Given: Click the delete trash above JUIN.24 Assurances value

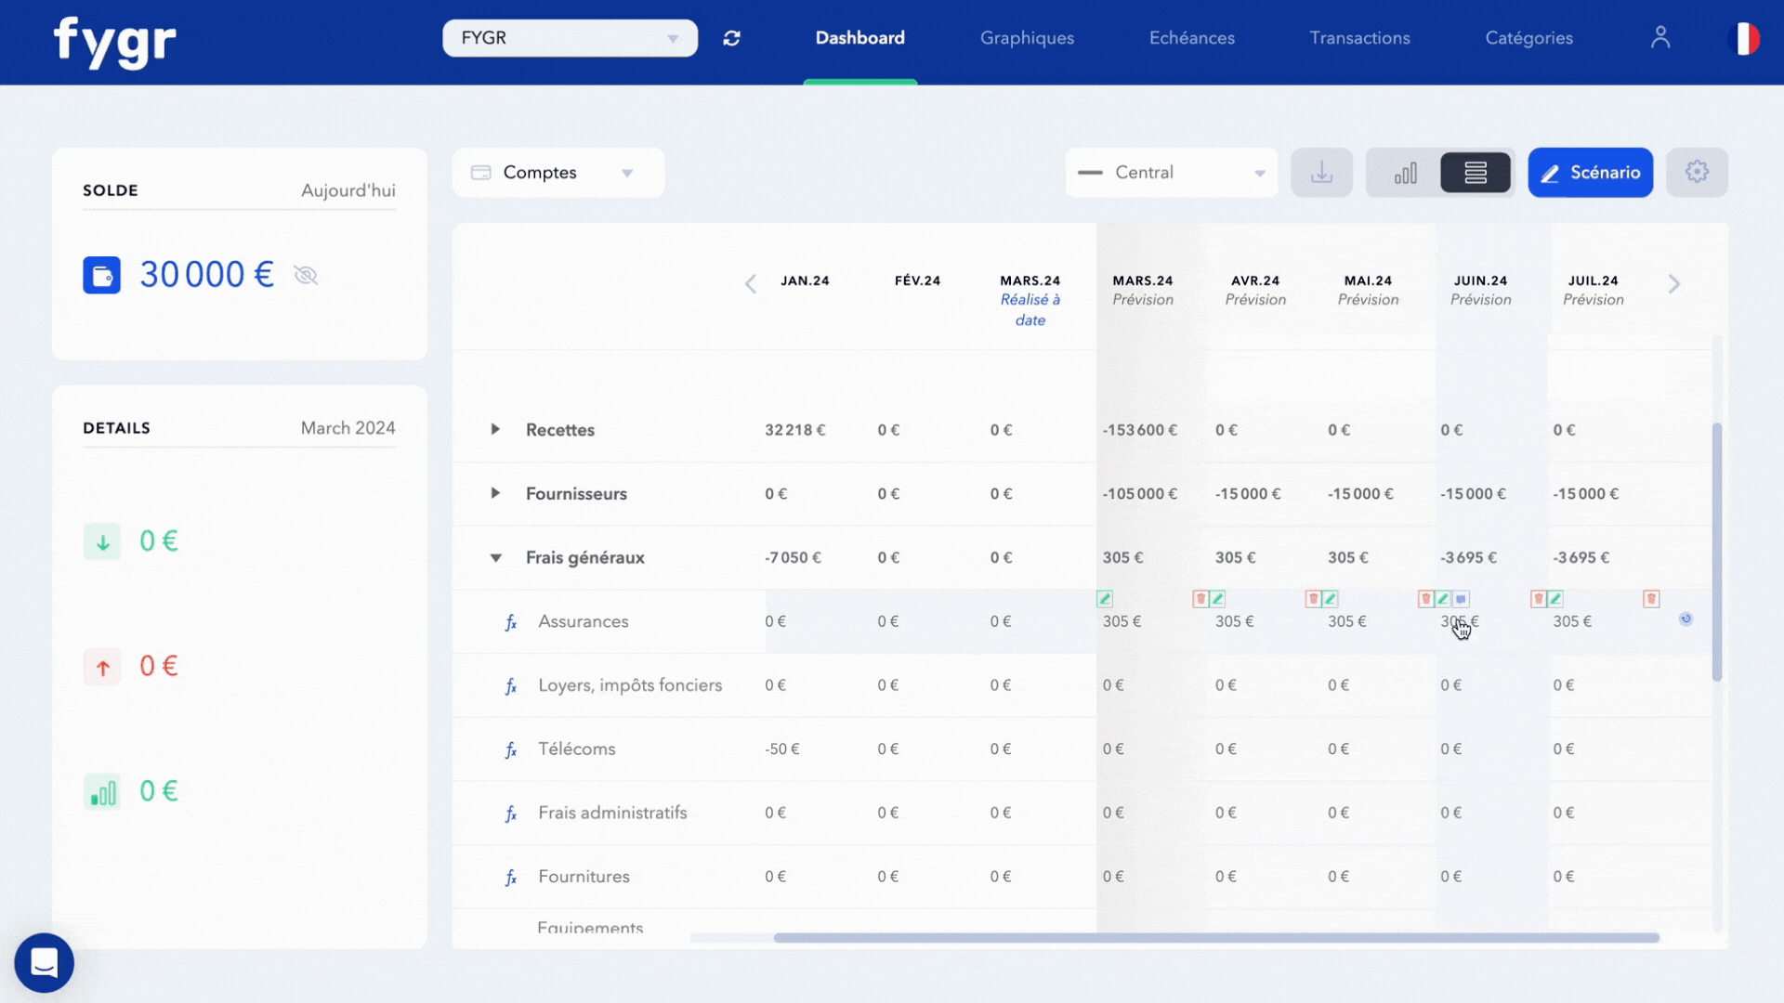Looking at the screenshot, I should pyautogui.click(x=1425, y=599).
